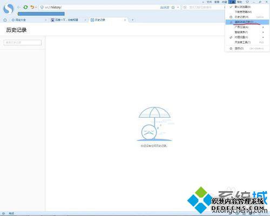Viewport: 270px width, 216px height.
Task: Select 清除浏览记录 from the menu
Action: [247, 22]
